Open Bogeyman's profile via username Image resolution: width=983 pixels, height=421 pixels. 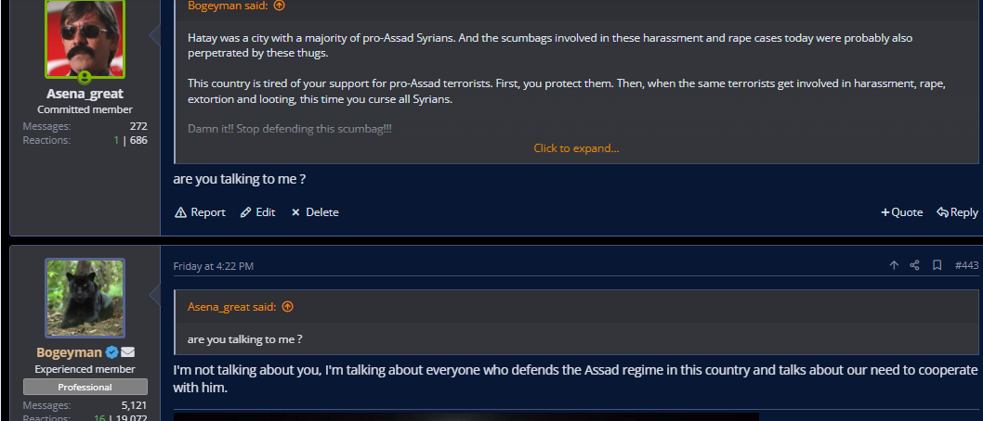pos(69,352)
